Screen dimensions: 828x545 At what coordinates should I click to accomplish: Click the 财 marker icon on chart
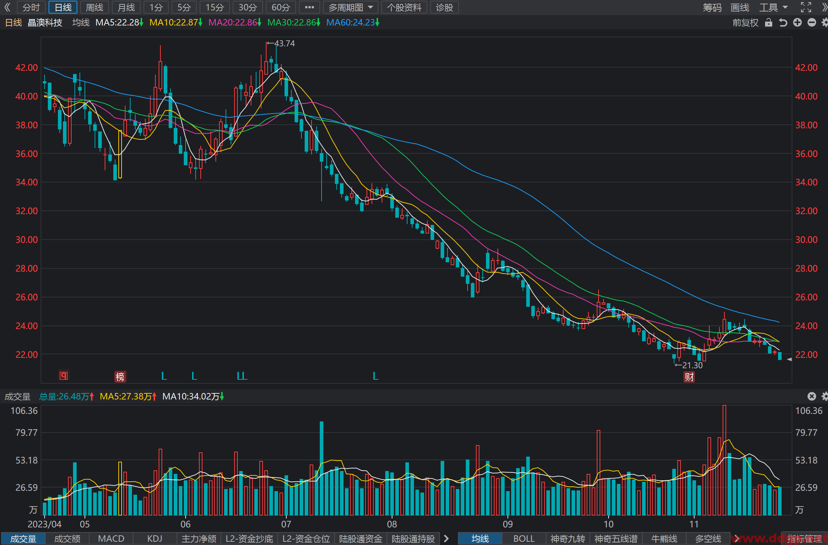pyautogui.click(x=689, y=377)
